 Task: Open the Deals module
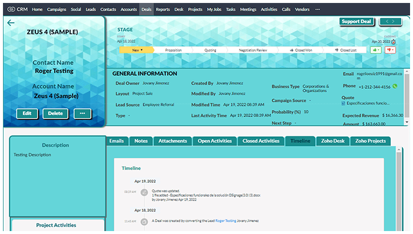(146, 9)
